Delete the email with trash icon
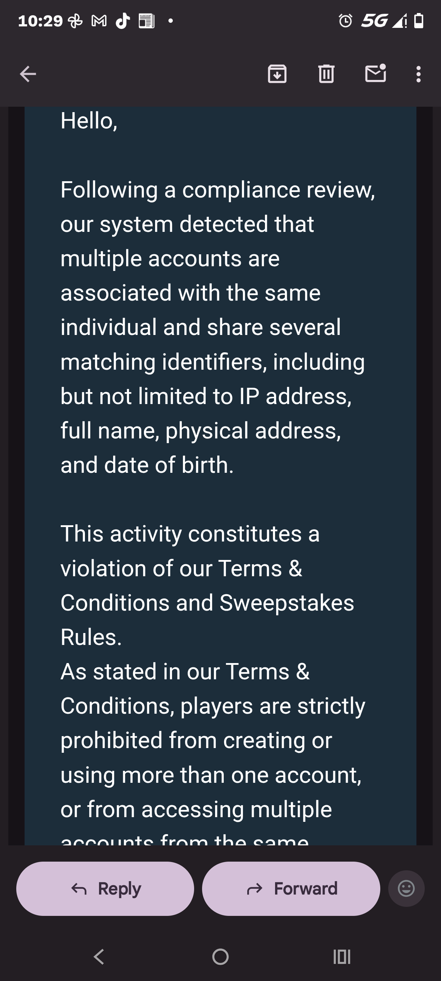Image resolution: width=441 pixels, height=981 pixels. coord(326,74)
